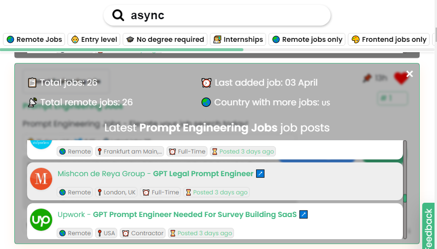Click the pin icon beside 13h
This screenshot has height=249, width=437.
[367, 78]
